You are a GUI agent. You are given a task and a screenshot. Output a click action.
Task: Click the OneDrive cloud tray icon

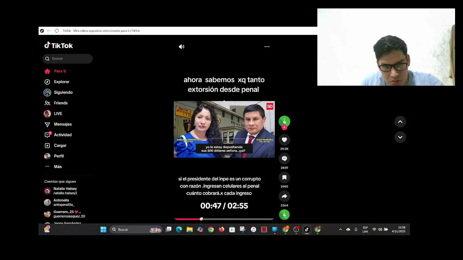pos(348,229)
